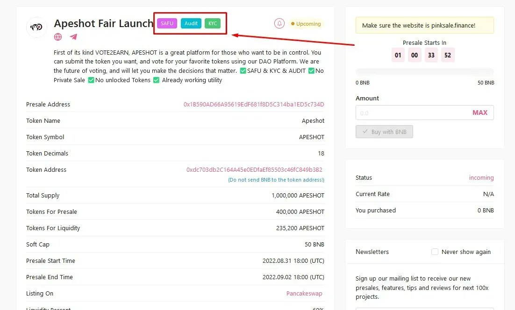Click the 50 BNB progress bar label
This screenshot has width=515, height=310.
tap(486, 83)
